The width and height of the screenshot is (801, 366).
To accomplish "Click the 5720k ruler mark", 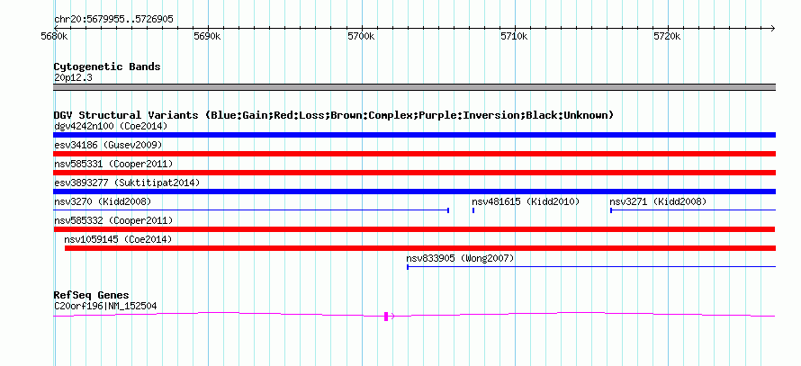I will coord(668,37).
